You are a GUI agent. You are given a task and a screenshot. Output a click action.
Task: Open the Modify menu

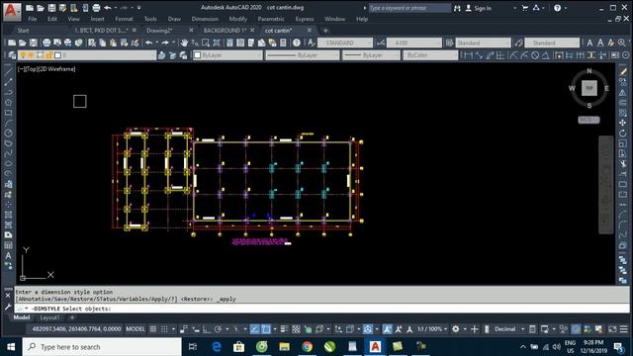[x=237, y=19]
